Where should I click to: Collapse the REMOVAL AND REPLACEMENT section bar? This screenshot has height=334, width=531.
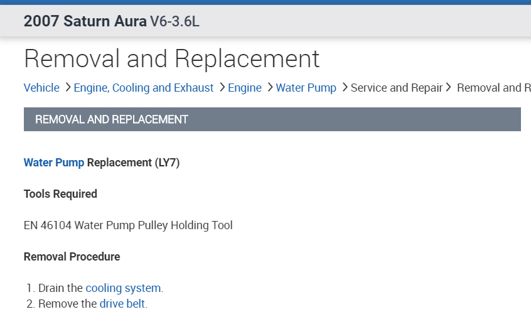point(272,119)
